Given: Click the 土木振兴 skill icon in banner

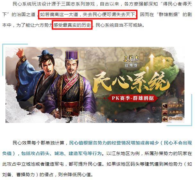Looking at the screenshot, I should (165, 112).
